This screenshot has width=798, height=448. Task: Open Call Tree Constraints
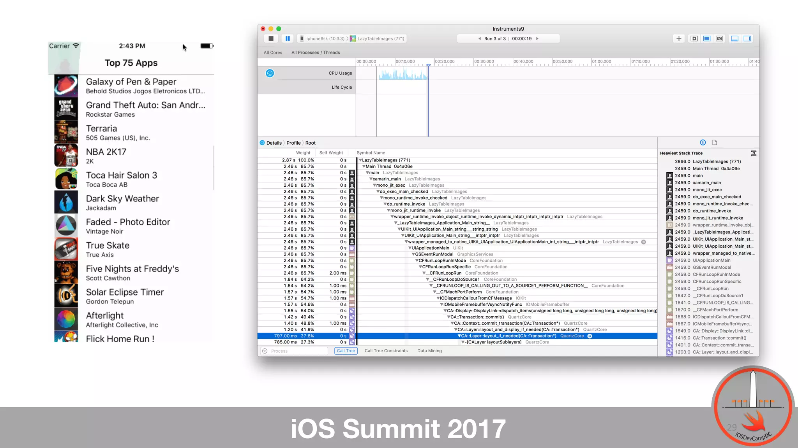click(386, 351)
